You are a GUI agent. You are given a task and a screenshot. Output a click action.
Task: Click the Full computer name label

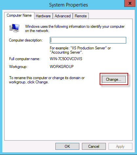(25, 59)
